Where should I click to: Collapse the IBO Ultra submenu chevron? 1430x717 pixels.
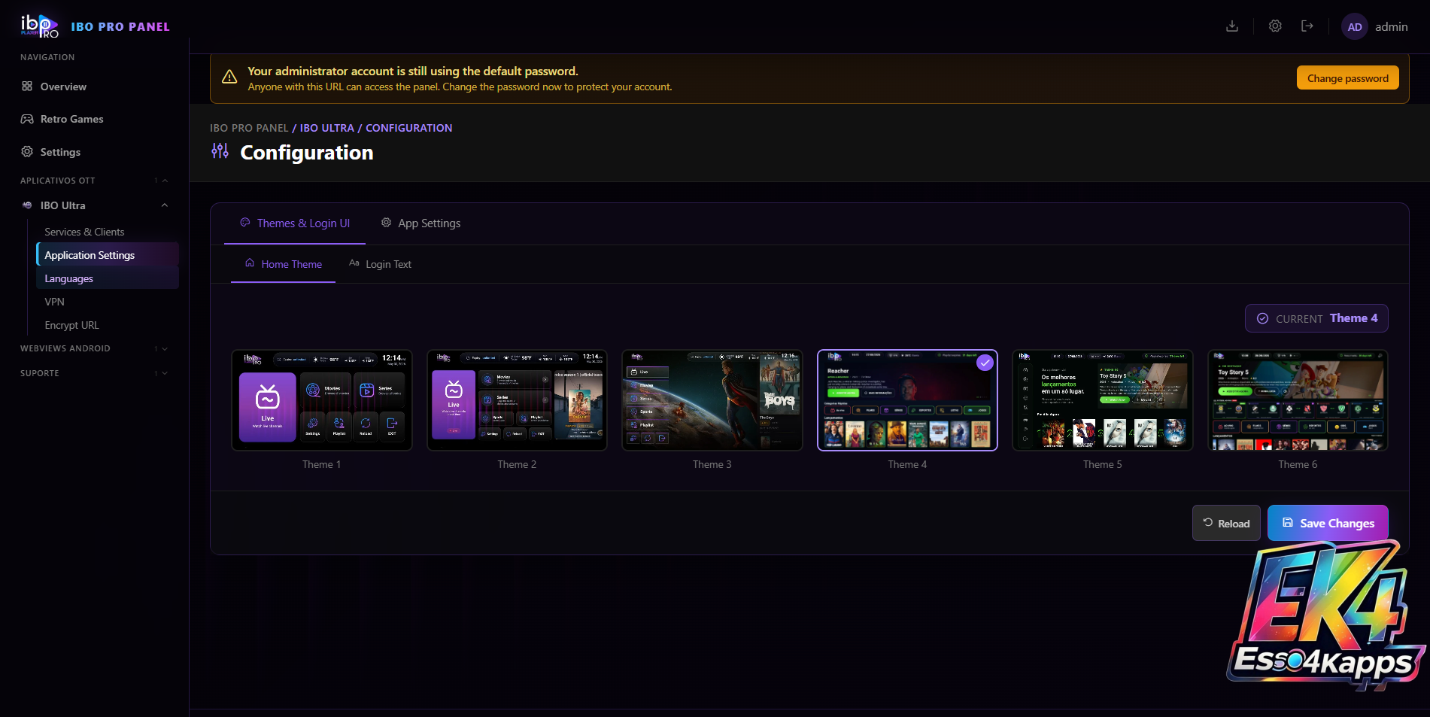coord(165,205)
